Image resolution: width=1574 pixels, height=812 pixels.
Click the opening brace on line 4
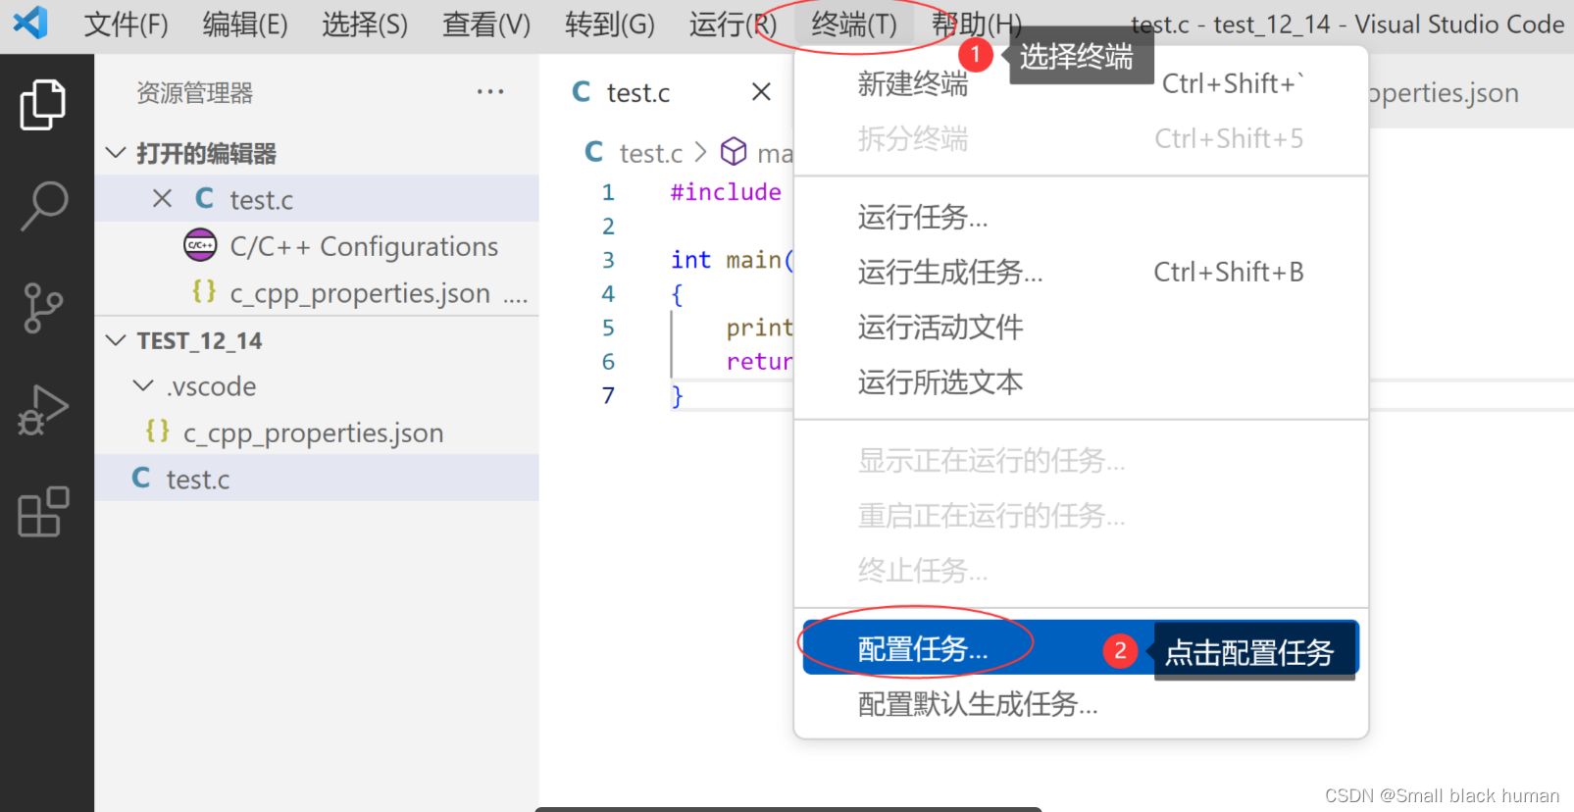[x=677, y=294]
